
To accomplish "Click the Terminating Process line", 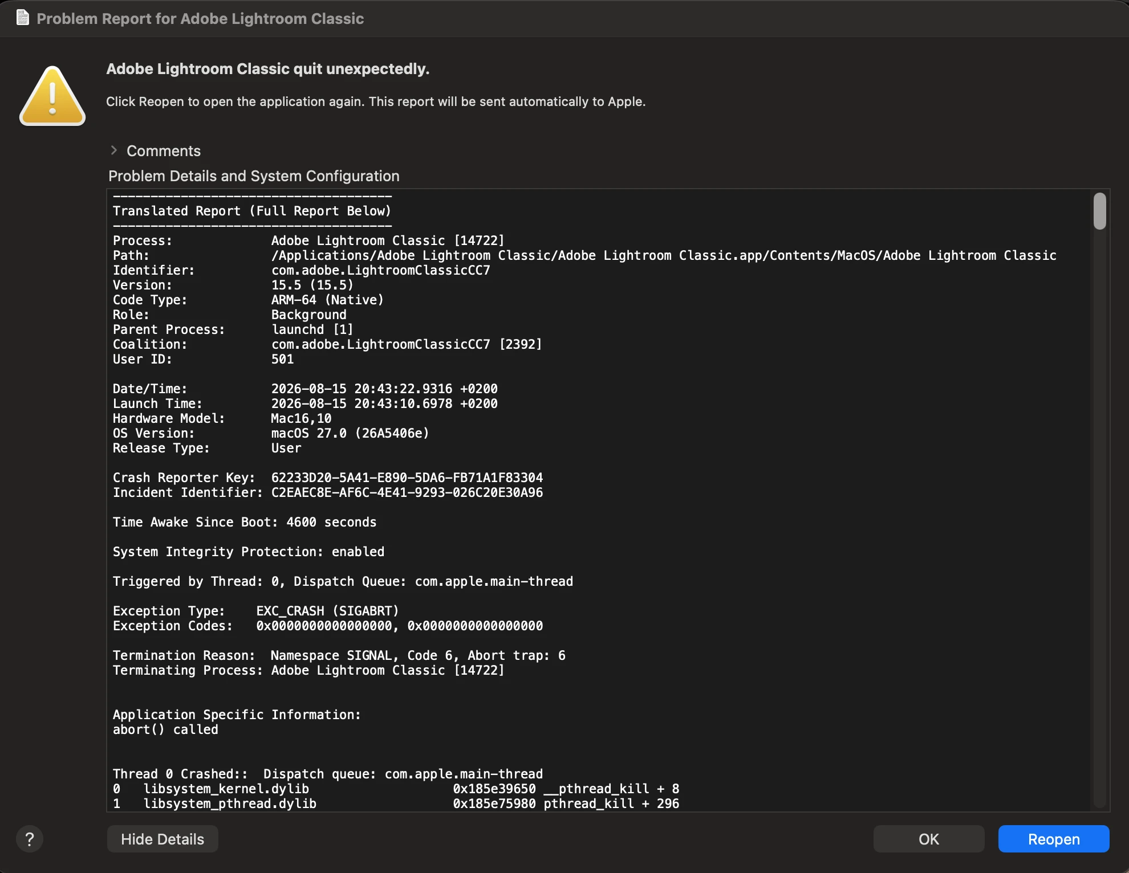I will pyautogui.click(x=308, y=670).
